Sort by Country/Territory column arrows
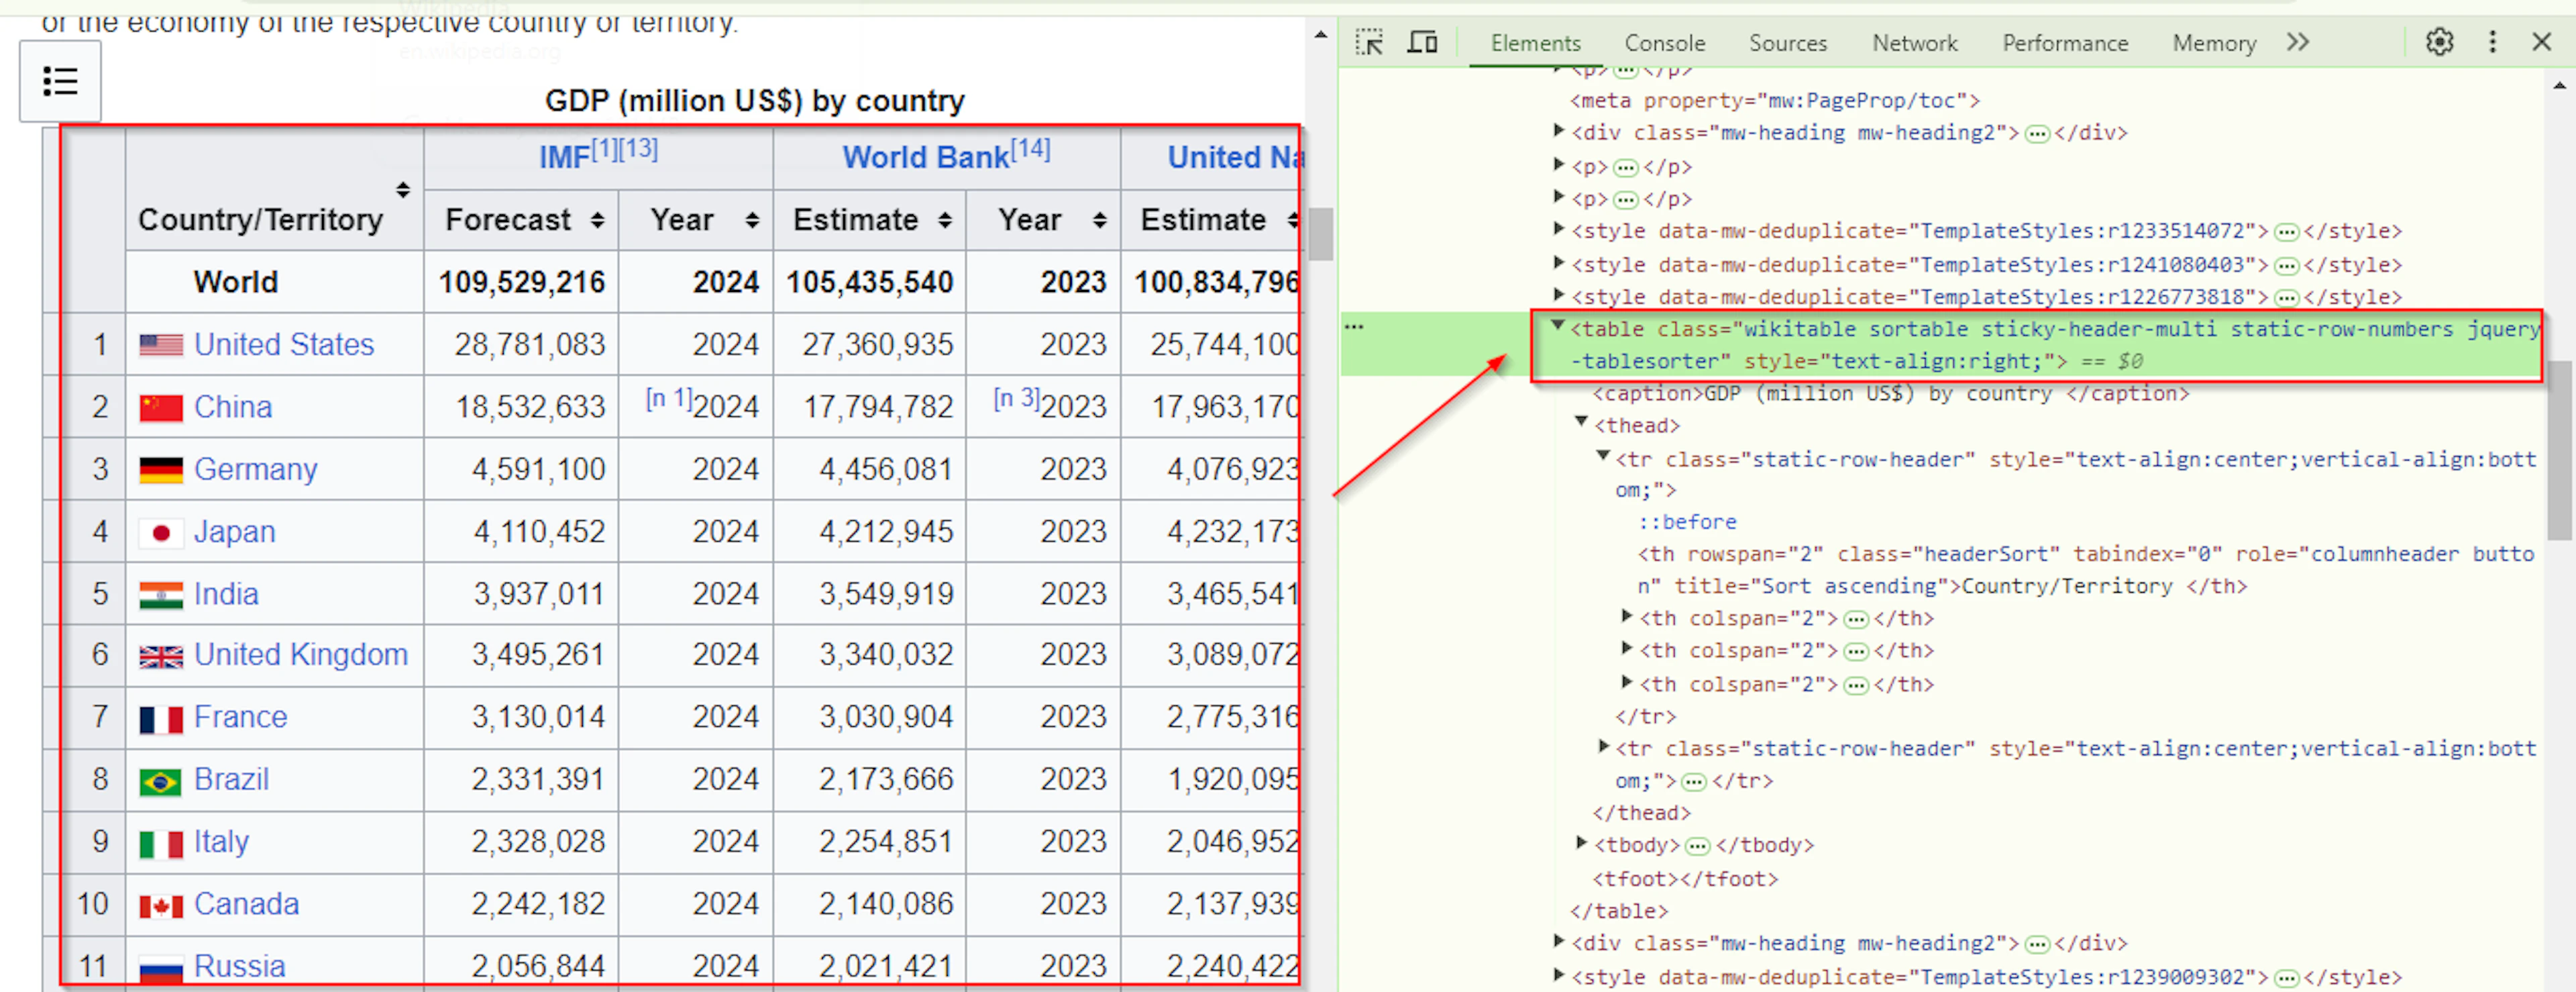Viewport: 2576px width, 992px height. point(403,189)
